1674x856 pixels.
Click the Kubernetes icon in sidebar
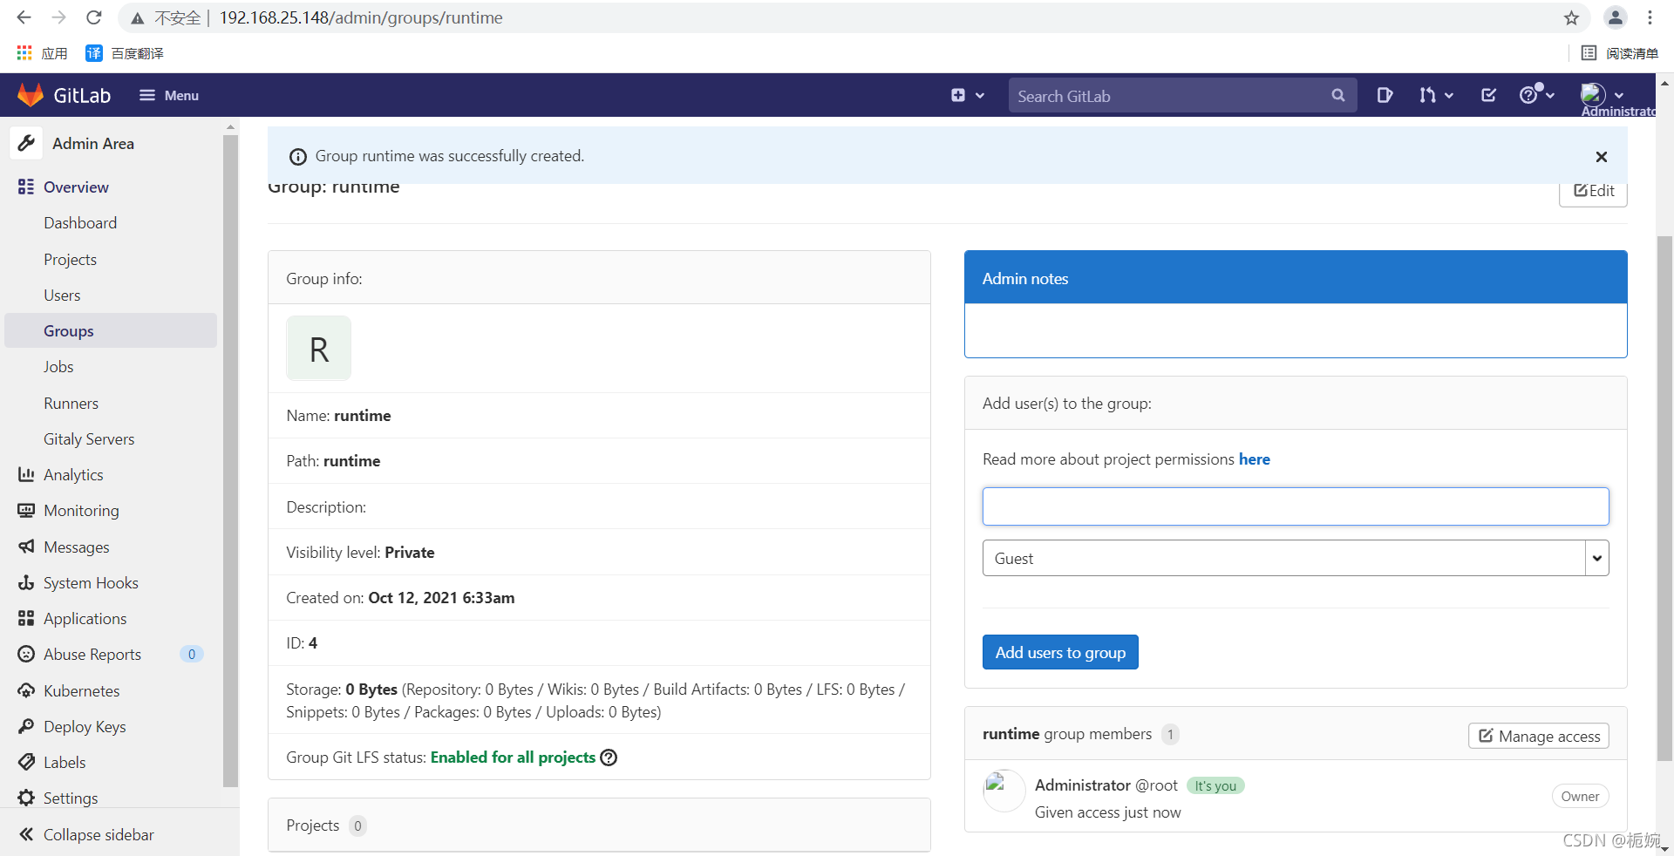point(26,690)
